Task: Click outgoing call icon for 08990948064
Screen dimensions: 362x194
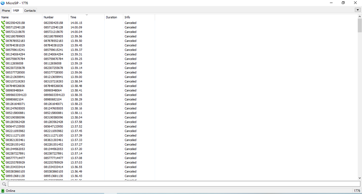Action: 3,90
